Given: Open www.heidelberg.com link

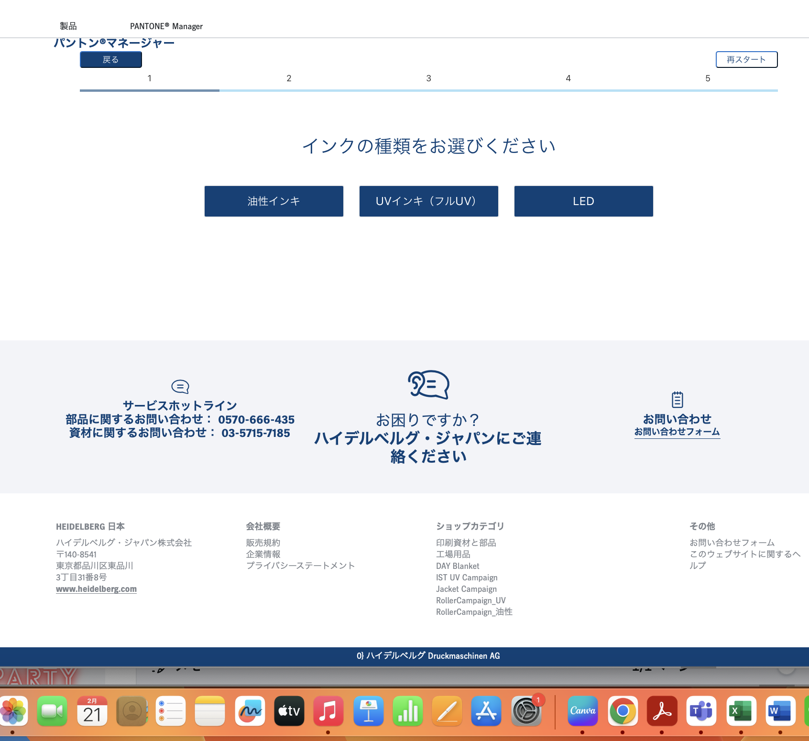Looking at the screenshot, I should tap(96, 589).
